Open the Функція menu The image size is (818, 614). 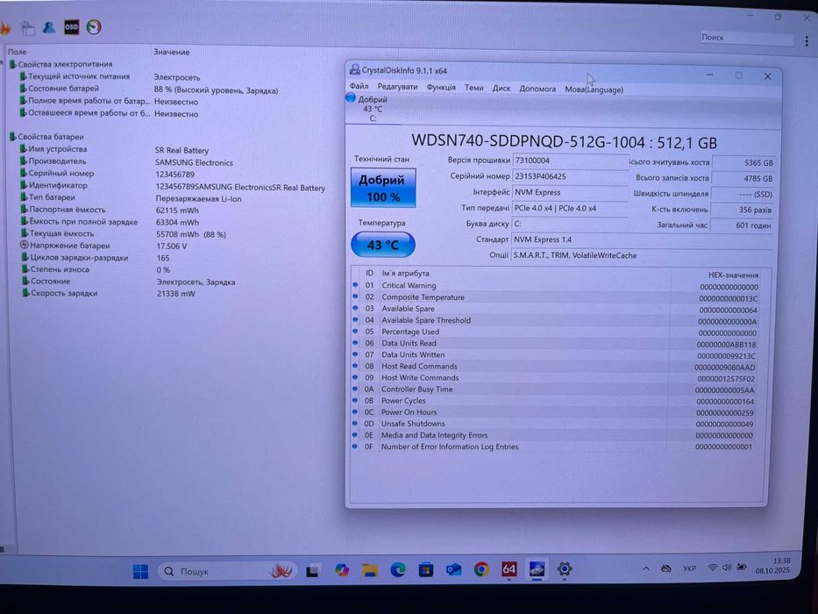pos(441,88)
